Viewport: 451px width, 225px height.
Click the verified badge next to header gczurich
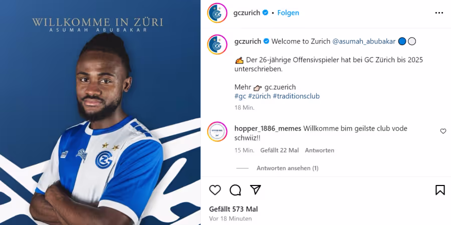pyautogui.click(x=266, y=12)
